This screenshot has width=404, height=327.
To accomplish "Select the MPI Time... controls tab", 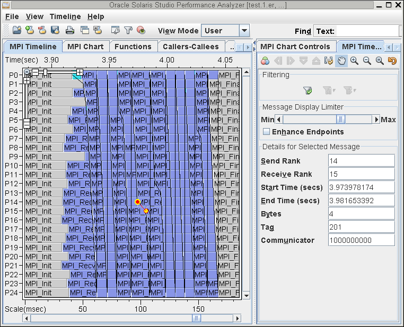I will click(x=361, y=47).
